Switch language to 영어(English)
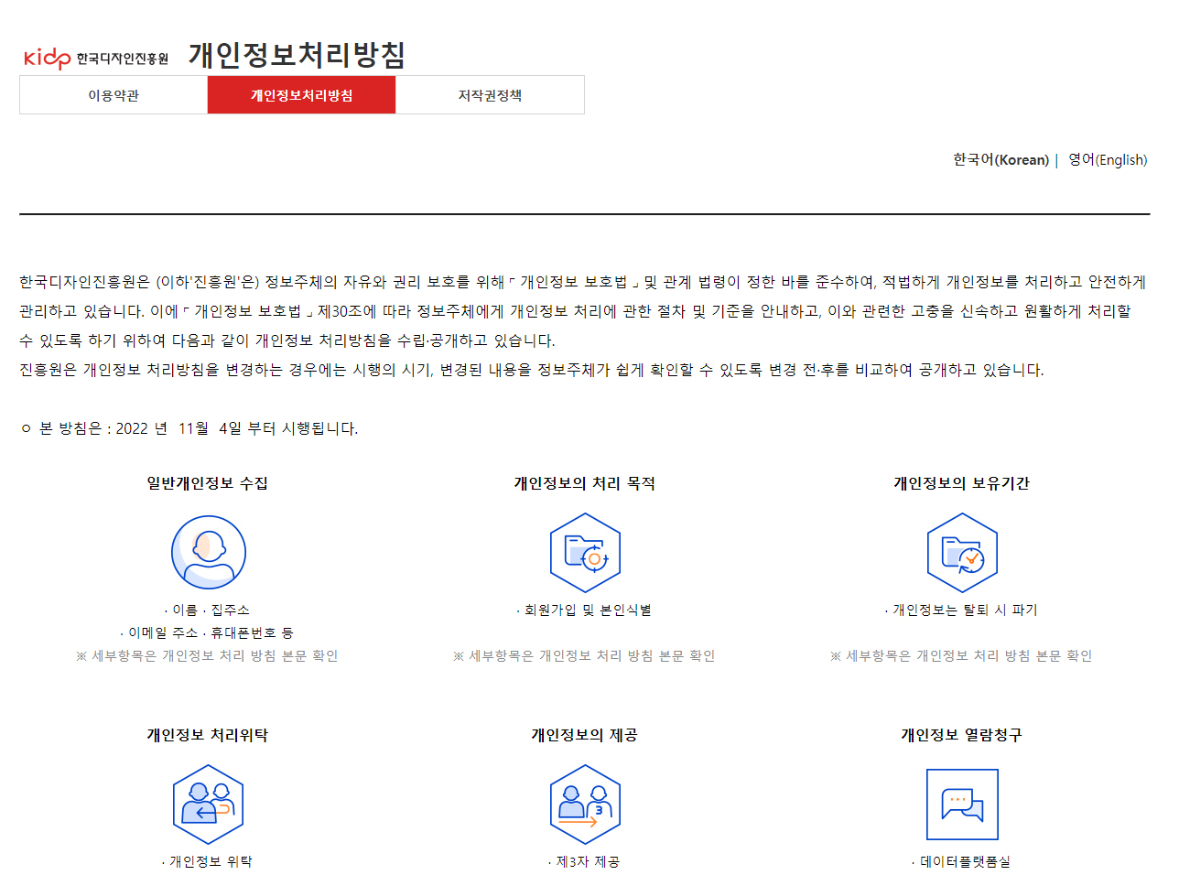Screen dimensions: 1179x875 [1108, 159]
